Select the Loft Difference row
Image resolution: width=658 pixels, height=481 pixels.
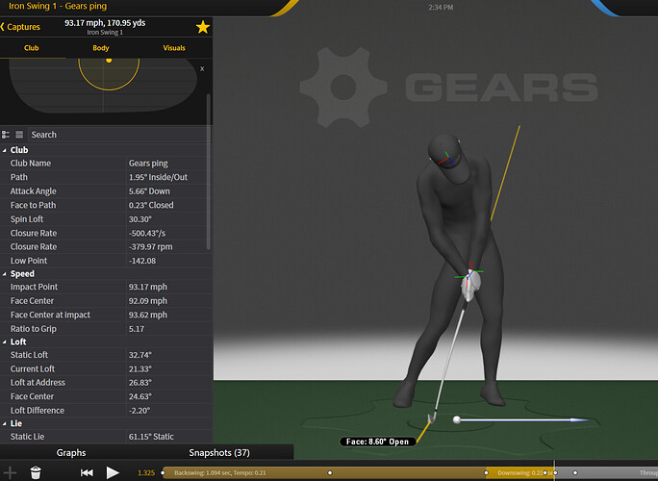click(x=105, y=411)
